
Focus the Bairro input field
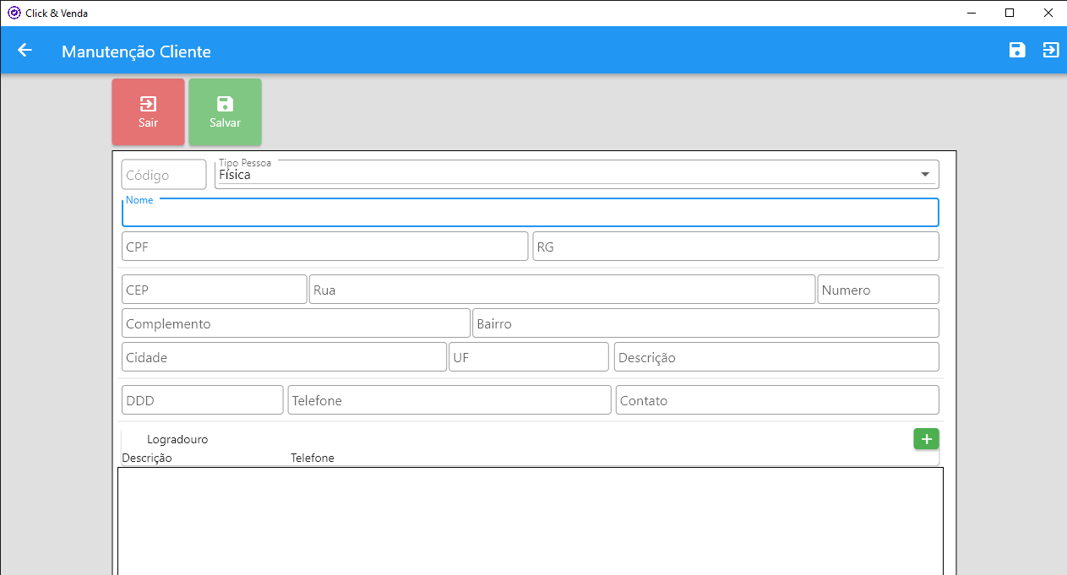[705, 323]
